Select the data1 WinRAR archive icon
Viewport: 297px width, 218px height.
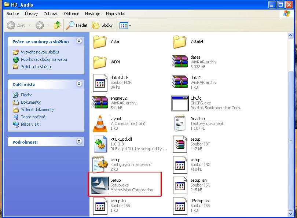tap(180, 62)
